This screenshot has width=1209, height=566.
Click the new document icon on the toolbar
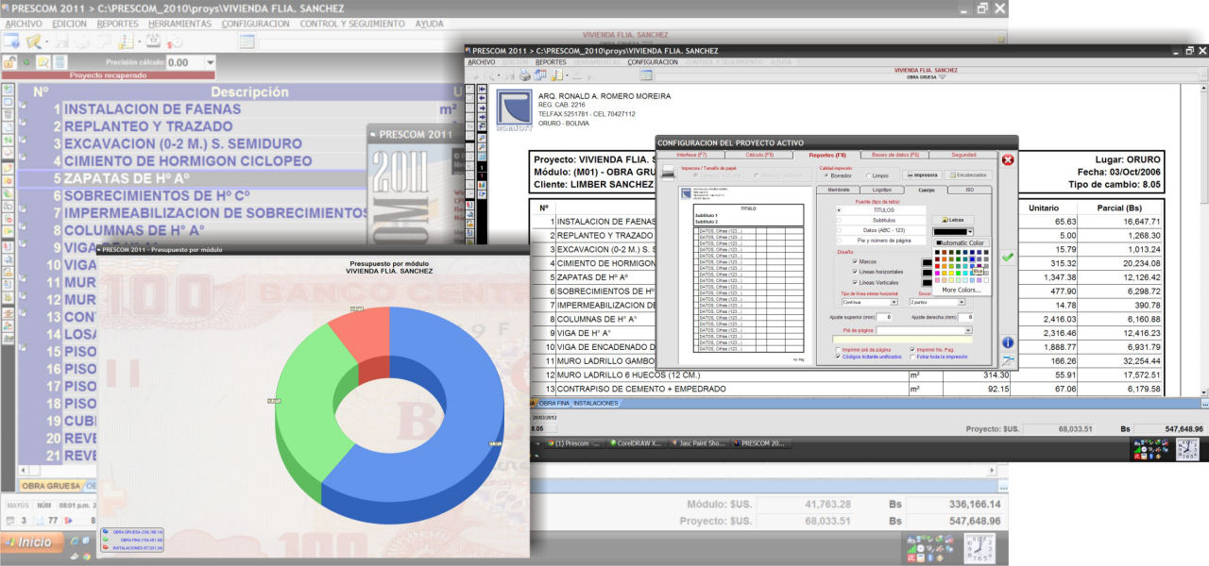click(11, 41)
